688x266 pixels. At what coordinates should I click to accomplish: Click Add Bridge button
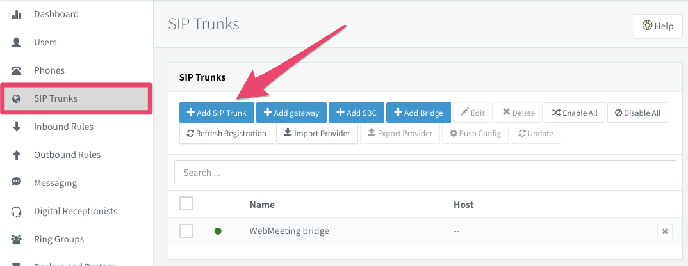coord(418,113)
